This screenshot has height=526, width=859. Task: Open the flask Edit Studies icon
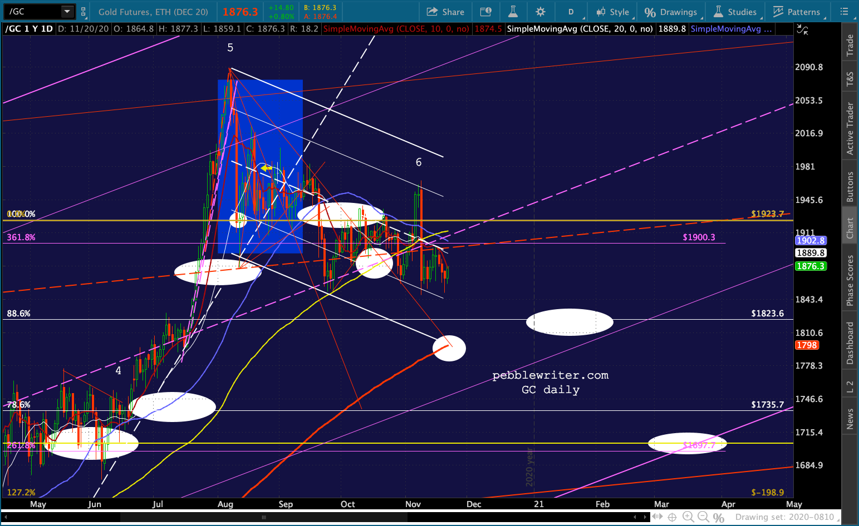point(513,12)
